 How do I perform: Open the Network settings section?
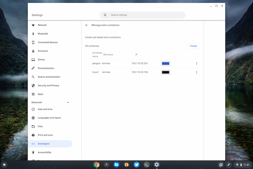point(42,25)
